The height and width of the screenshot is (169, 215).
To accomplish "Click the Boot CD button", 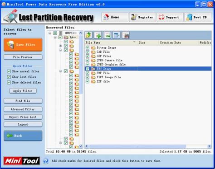I will click(x=198, y=17).
